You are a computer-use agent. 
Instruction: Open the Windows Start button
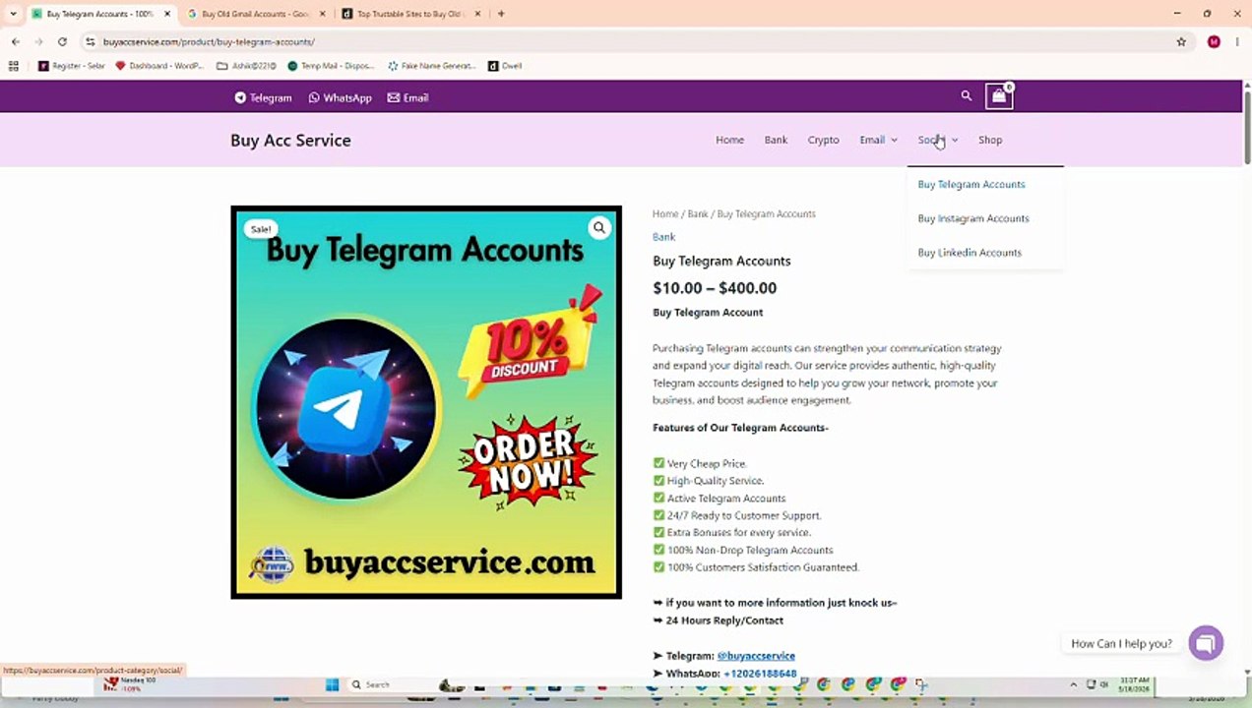pos(332,684)
